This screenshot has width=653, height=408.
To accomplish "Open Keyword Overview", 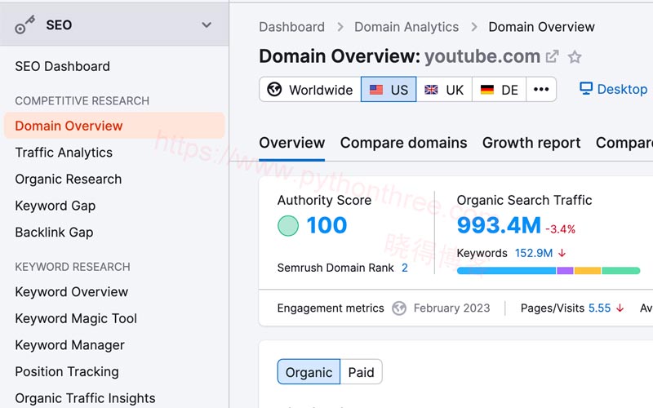I will tap(72, 292).
